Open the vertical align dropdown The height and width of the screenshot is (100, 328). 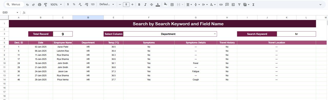pos(197,5)
